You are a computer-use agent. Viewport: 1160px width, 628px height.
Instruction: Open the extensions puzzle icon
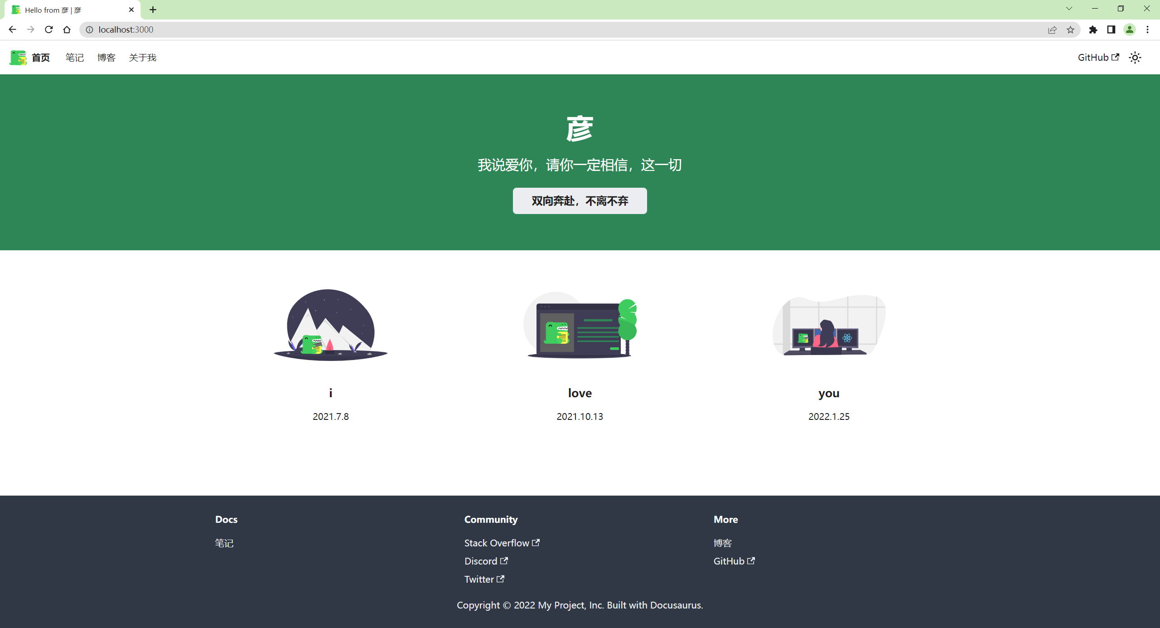coord(1093,29)
